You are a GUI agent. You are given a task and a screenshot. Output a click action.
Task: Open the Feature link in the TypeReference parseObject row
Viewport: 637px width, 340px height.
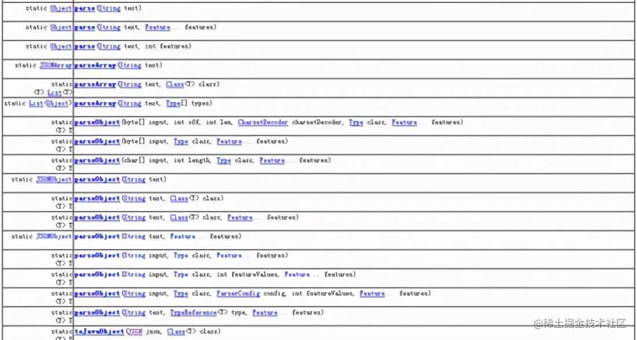click(x=265, y=313)
